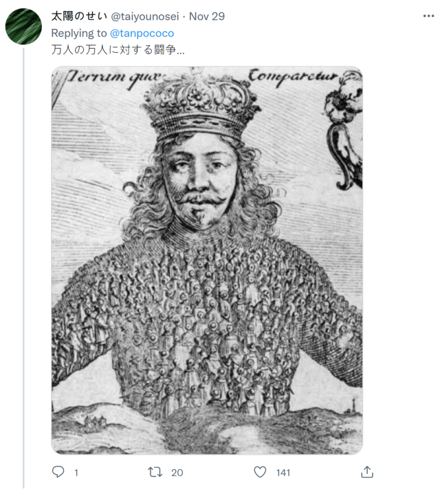Screen dimensions: 440x492
Task: Open the @tanpococo mention link
Action: click(x=142, y=33)
